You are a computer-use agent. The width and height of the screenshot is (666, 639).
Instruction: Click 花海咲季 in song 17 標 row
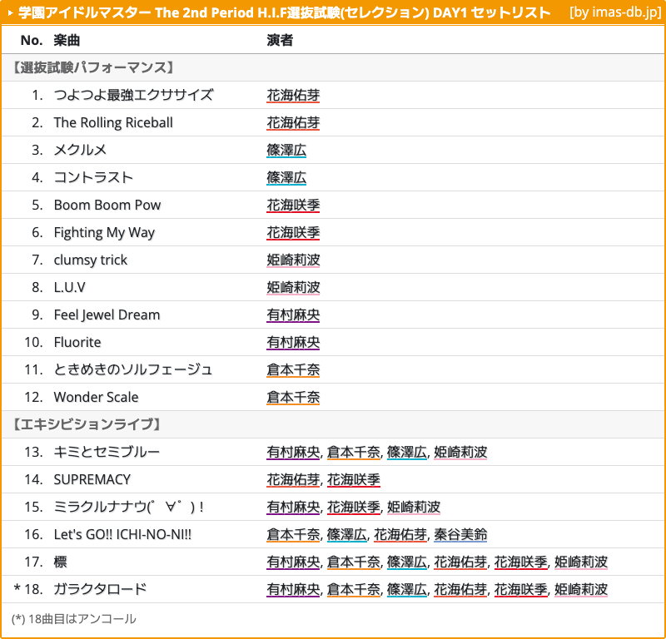pos(521,562)
